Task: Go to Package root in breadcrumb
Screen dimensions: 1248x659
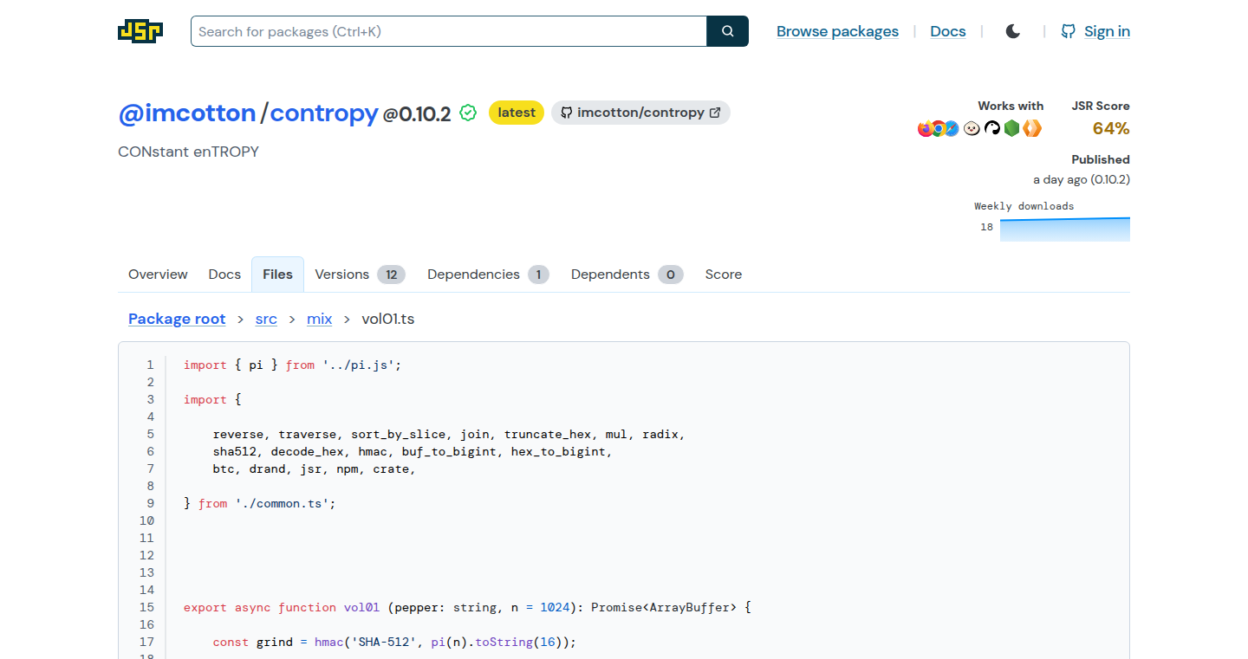Action: pyautogui.click(x=177, y=319)
